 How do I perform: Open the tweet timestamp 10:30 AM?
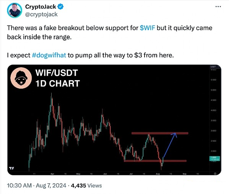19,186
